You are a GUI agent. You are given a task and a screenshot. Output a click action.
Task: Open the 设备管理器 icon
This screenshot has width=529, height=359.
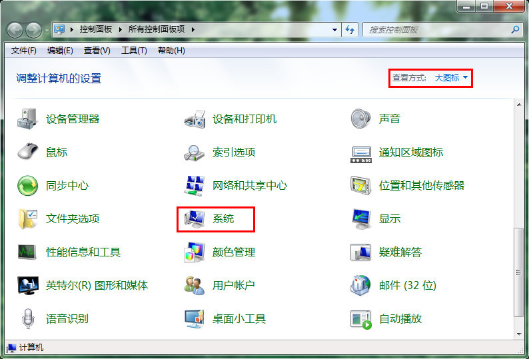click(x=27, y=119)
